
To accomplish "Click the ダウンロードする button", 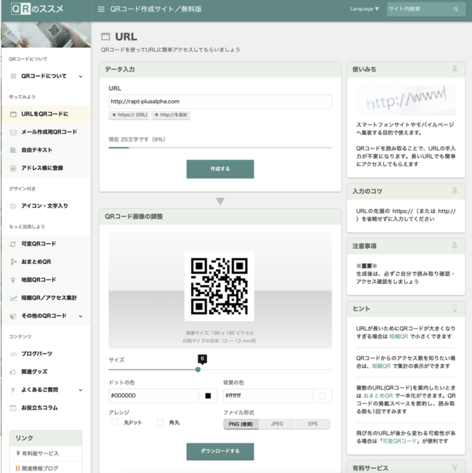I will (220, 451).
